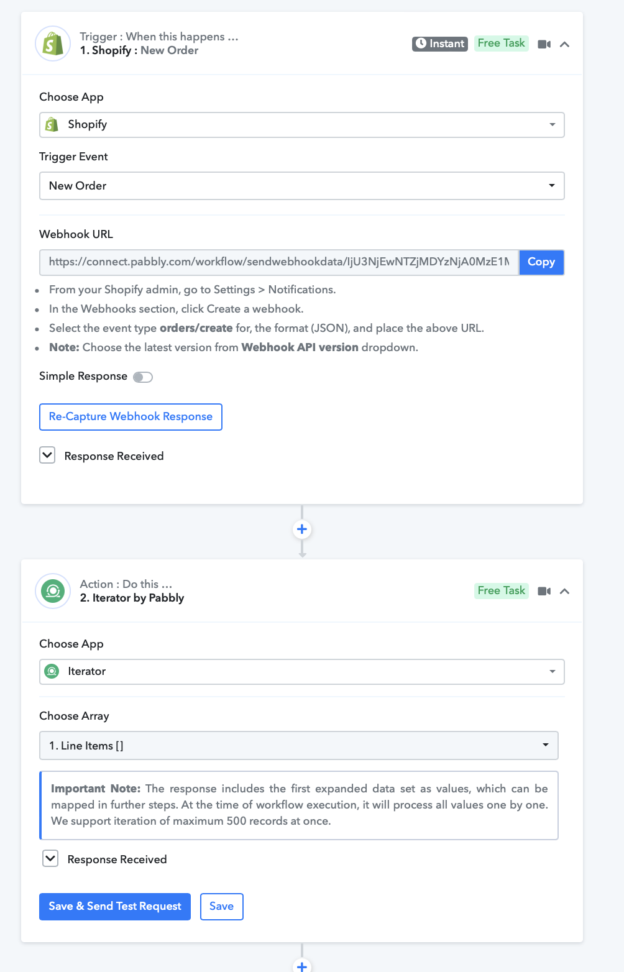The width and height of the screenshot is (624, 972).
Task: Open the Shopify Choose App dropdown
Action: coord(302,125)
